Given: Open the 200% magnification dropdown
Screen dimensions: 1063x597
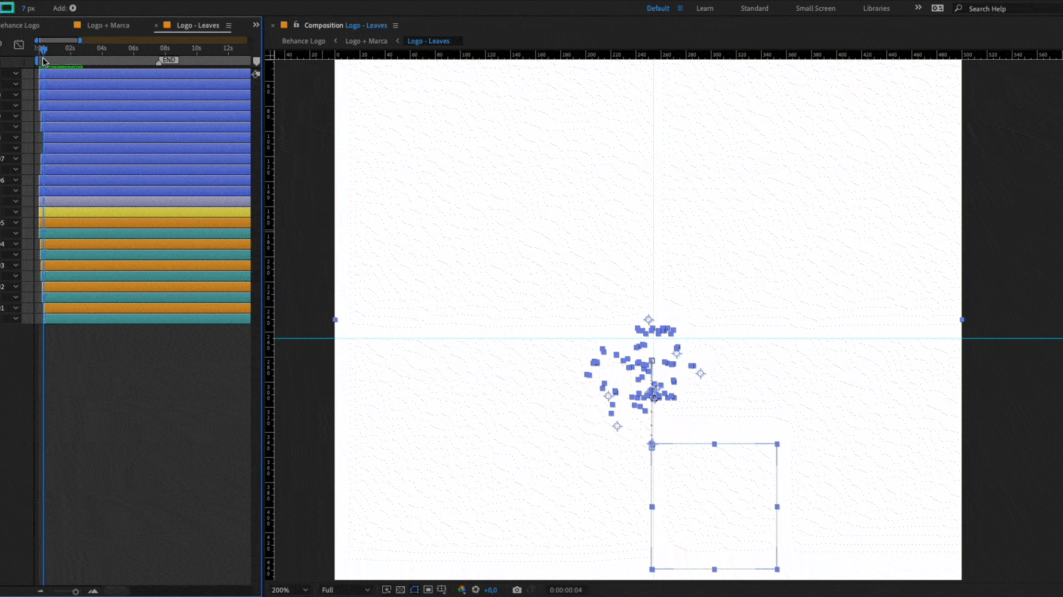Looking at the screenshot, I should (290, 590).
